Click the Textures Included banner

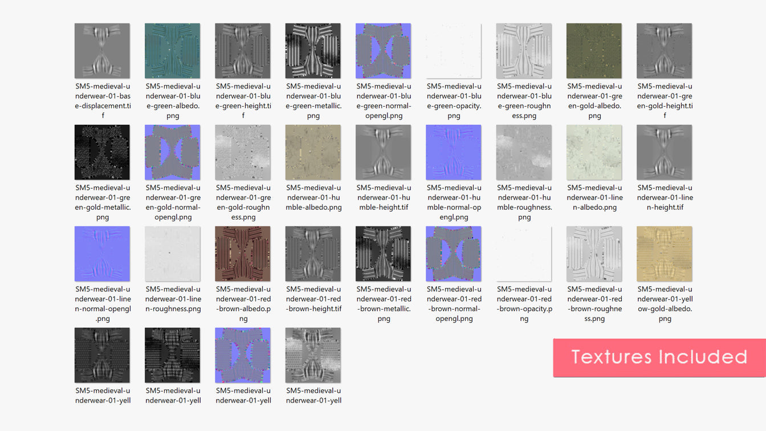point(659,357)
